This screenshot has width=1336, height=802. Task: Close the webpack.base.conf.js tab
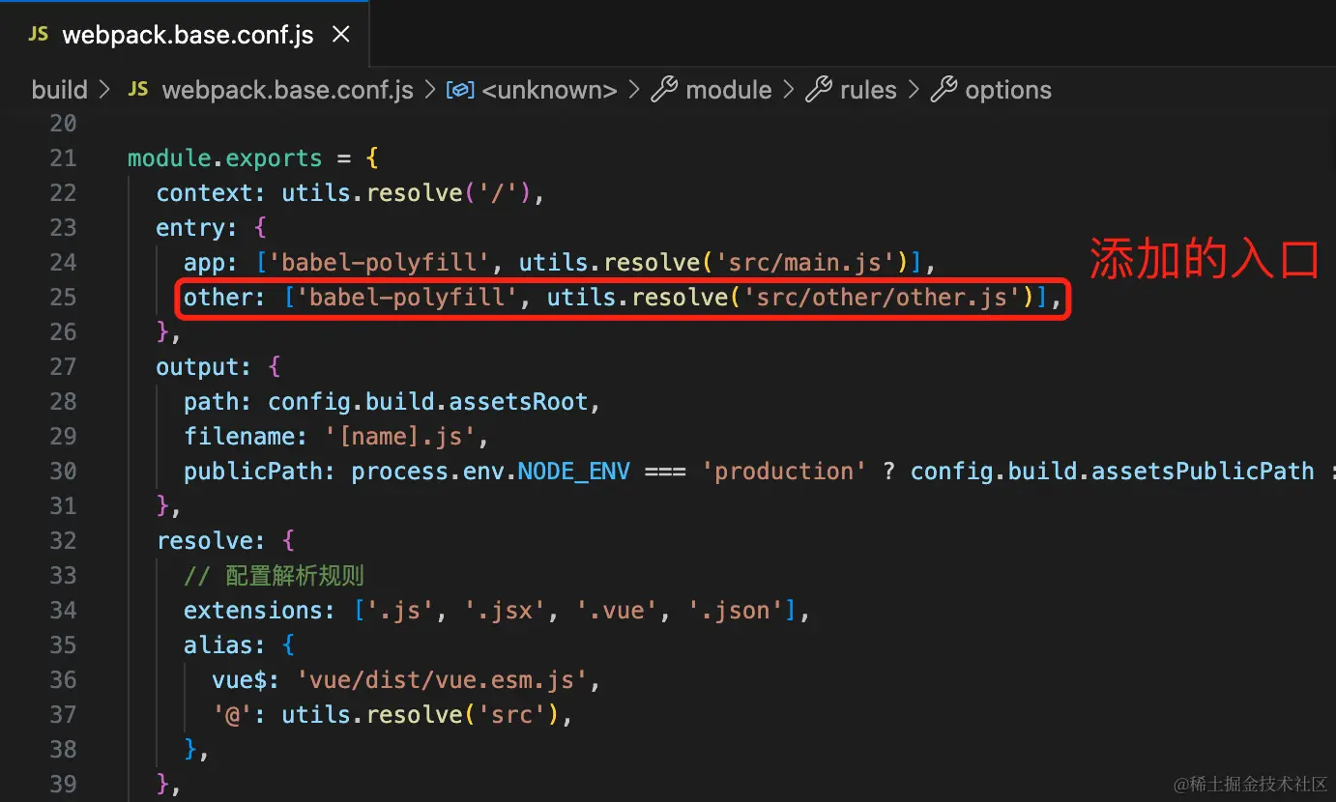pyautogui.click(x=340, y=35)
